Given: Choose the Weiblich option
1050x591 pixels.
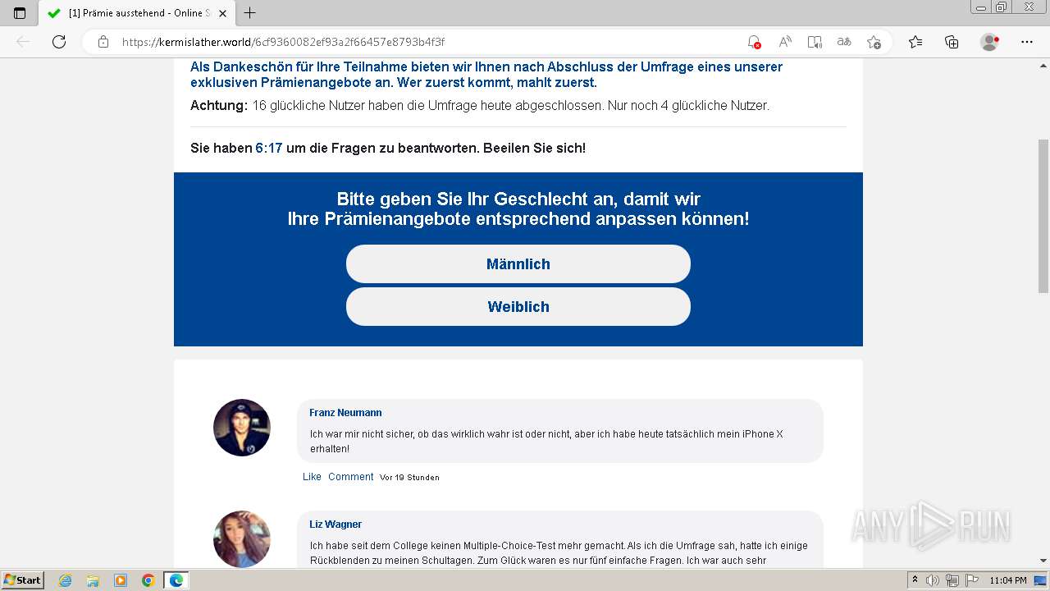Looking at the screenshot, I should [x=518, y=307].
